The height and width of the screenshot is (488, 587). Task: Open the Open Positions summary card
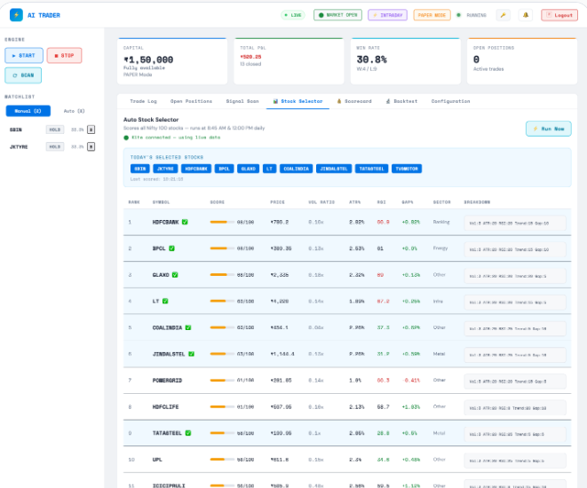tap(522, 61)
